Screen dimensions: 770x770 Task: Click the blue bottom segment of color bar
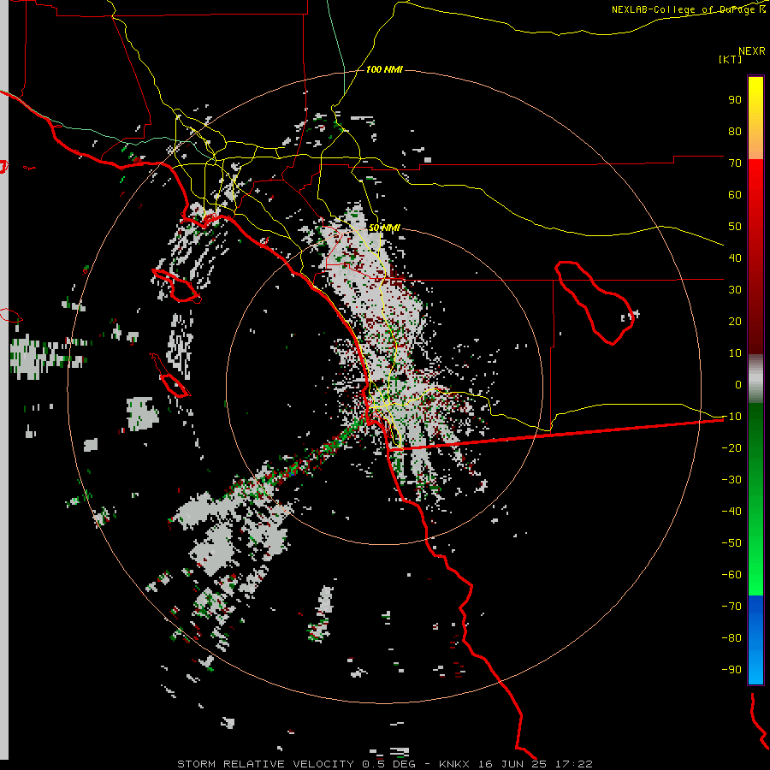tap(755, 639)
